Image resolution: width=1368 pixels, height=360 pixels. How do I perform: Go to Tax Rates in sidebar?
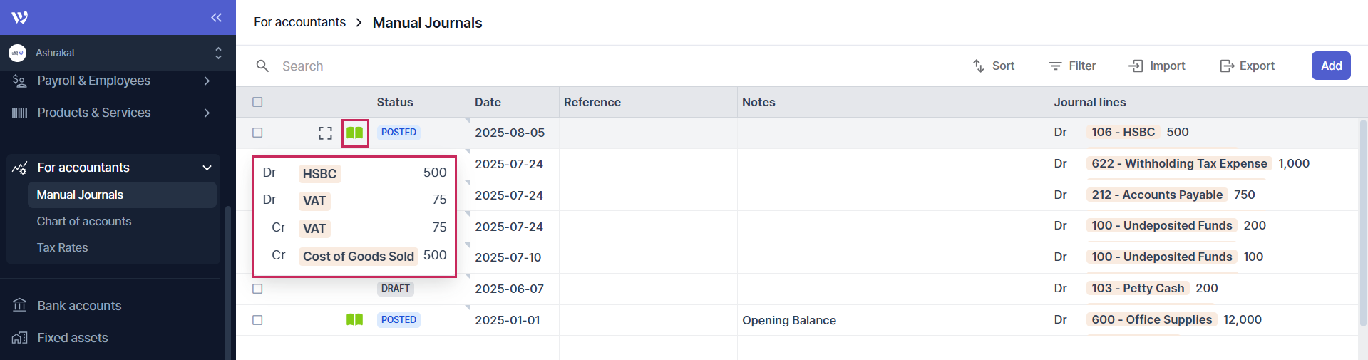[63, 247]
